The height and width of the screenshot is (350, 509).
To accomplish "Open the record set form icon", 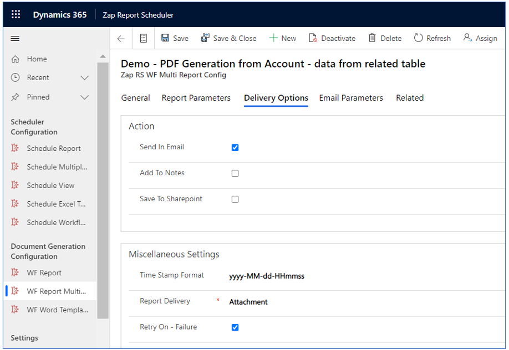I will 144,38.
